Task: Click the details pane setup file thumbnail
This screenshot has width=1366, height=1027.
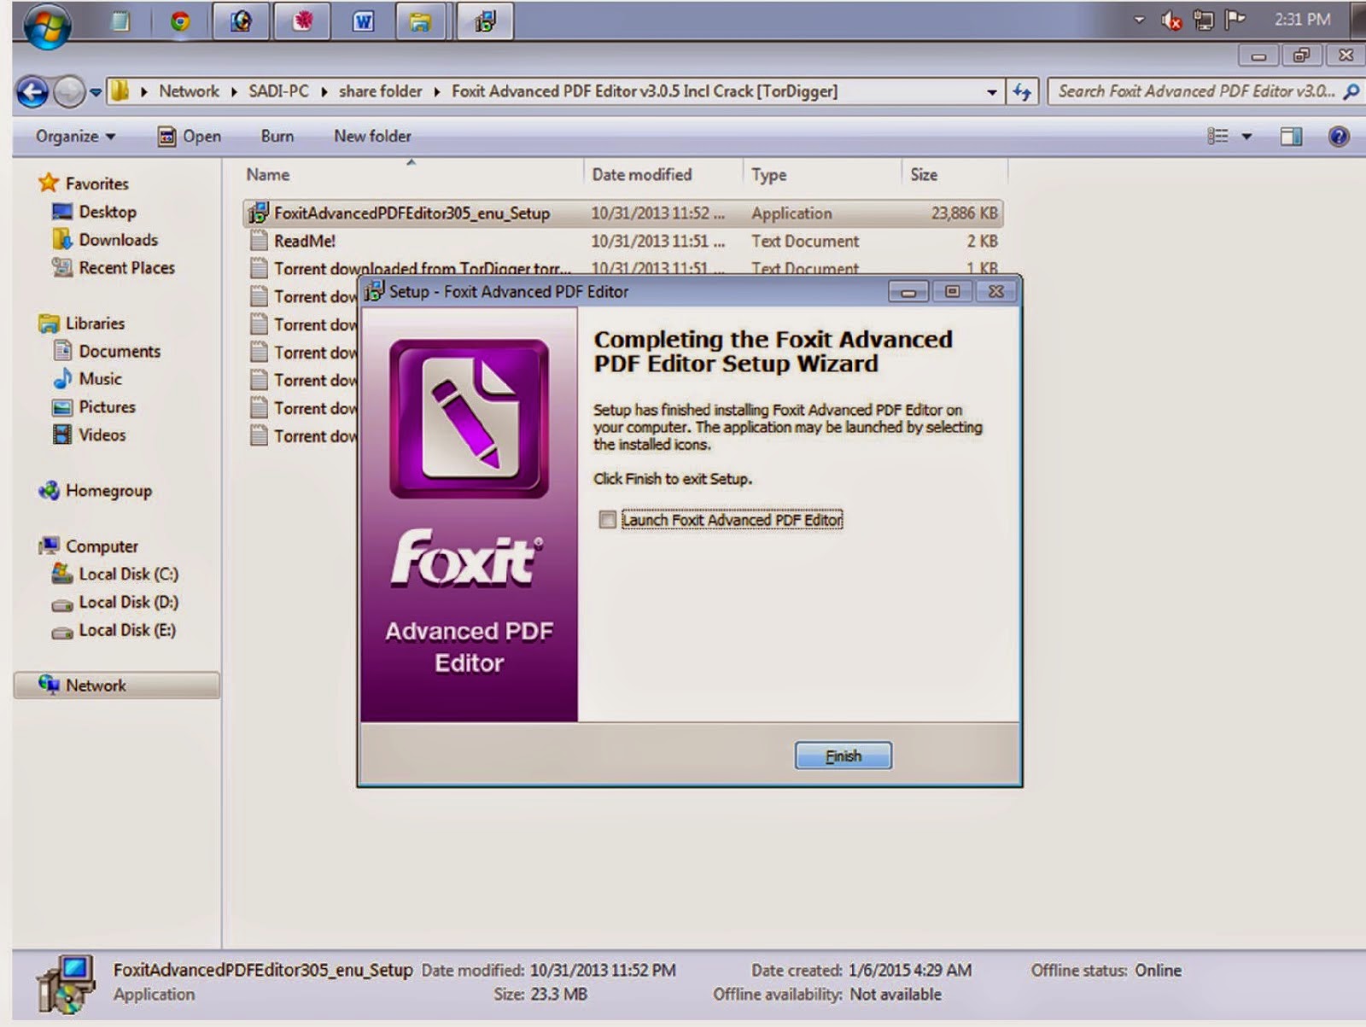Action: 66,983
